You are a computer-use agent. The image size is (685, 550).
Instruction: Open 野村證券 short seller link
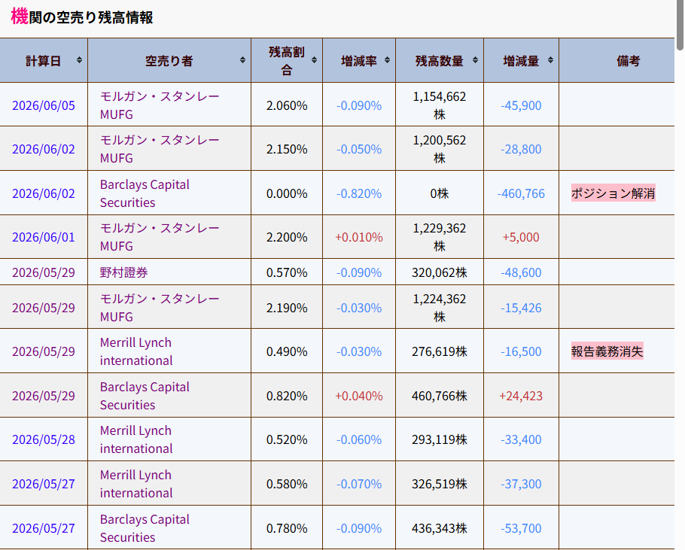click(x=123, y=272)
